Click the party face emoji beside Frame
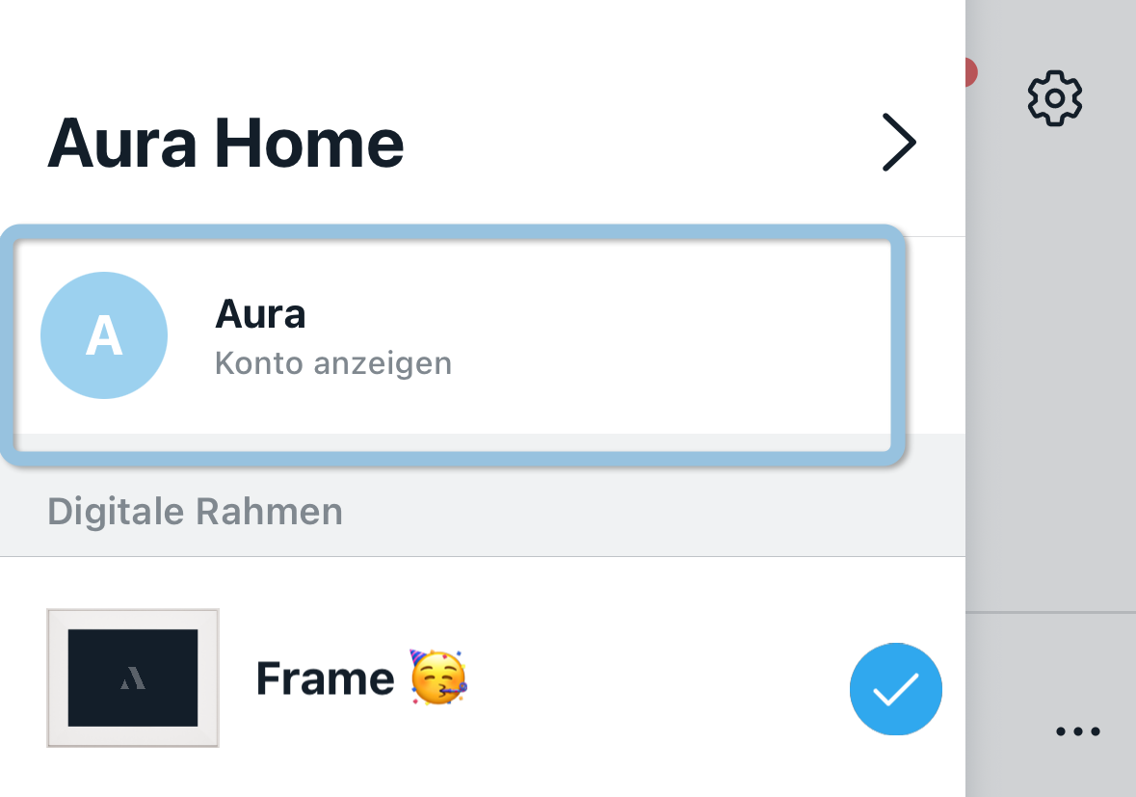The image size is (1136, 797). 438,677
